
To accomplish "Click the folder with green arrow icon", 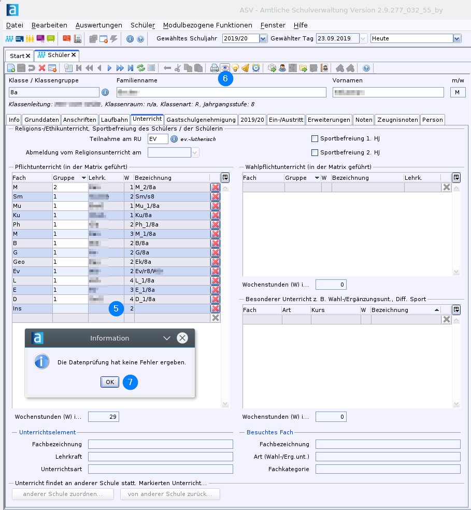I will tap(303, 68).
